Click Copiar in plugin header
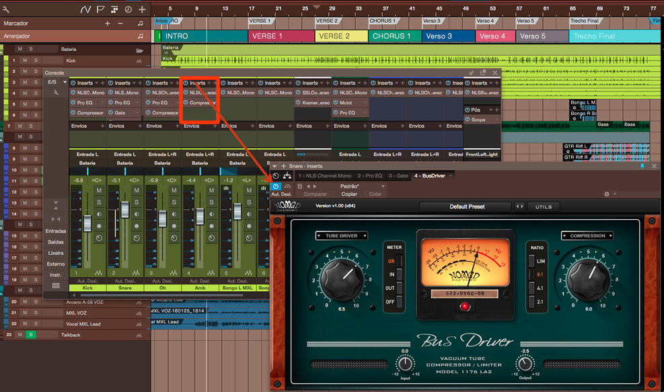The height and width of the screenshot is (392, 664). click(349, 194)
